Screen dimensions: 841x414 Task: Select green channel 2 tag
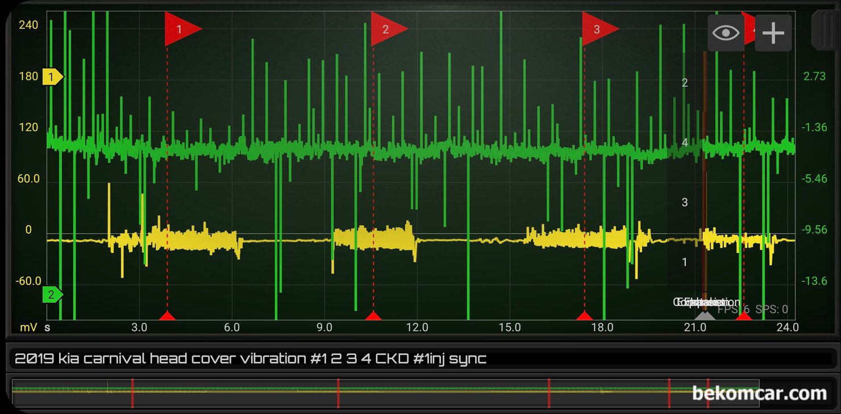click(x=53, y=295)
